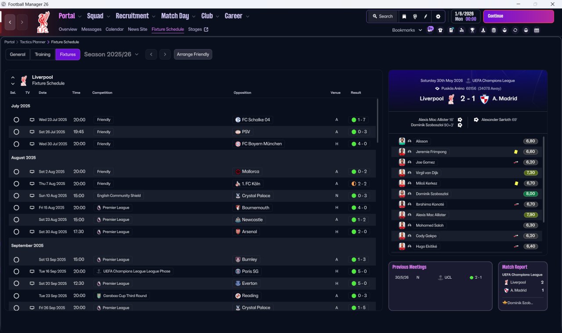Click the Arsenal club badge icon

(x=238, y=232)
